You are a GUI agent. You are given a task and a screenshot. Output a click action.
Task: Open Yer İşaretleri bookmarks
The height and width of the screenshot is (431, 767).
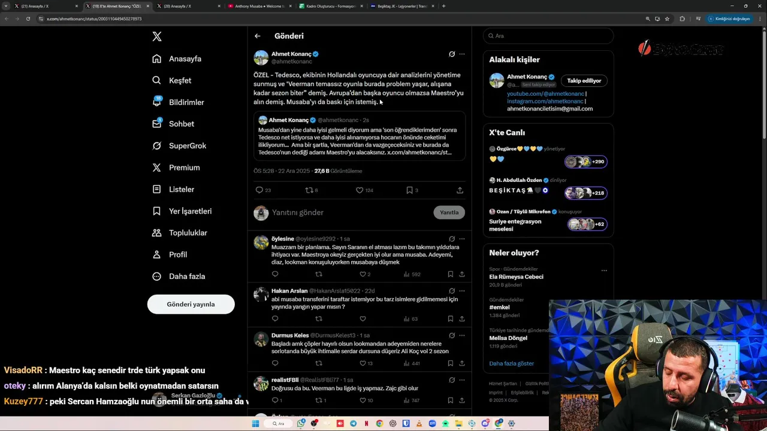(x=182, y=211)
